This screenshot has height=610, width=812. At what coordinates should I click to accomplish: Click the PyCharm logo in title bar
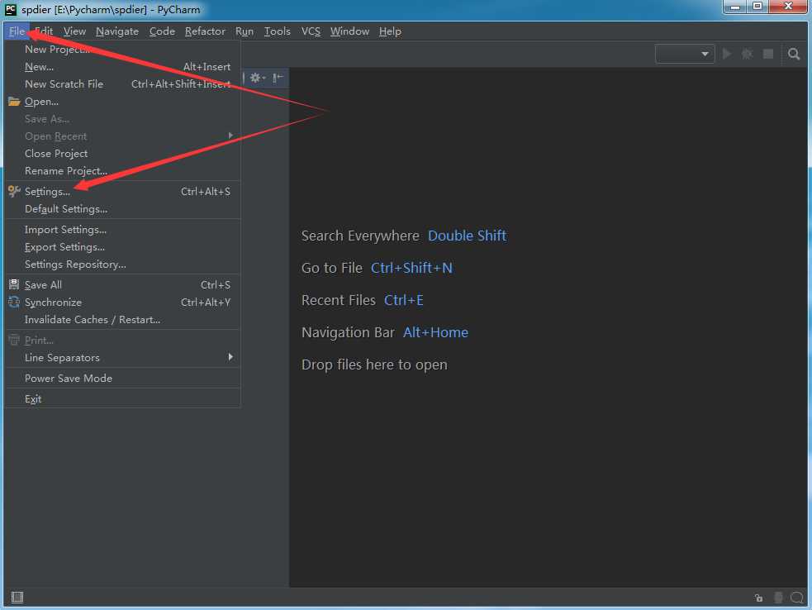pyautogui.click(x=11, y=9)
